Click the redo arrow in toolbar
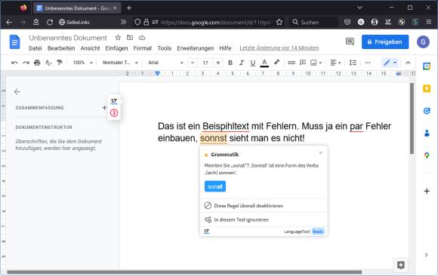Screen dimensions: 438x276 click(x=26, y=63)
